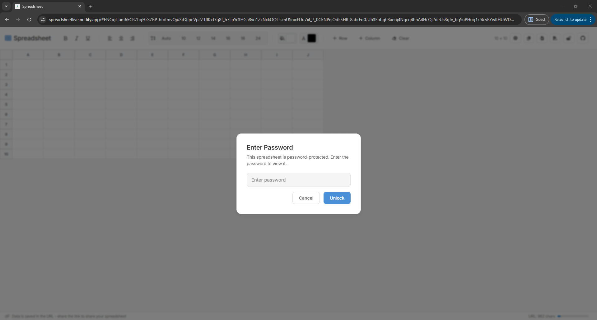Toggle italic formatting in spreadsheet toolbar

pyautogui.click(x=77, y=38)
